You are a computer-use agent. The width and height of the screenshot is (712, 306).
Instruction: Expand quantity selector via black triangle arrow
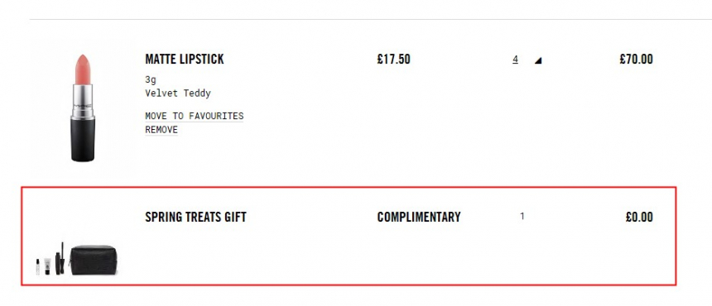point(538,60)
